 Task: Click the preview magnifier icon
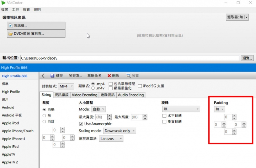point(128,75)
